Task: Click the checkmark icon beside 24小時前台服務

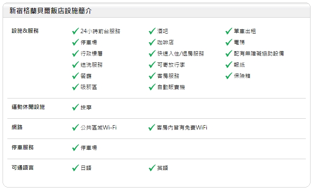Action: click(76, 31)
